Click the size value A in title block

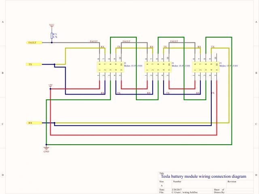click(161, 186)
